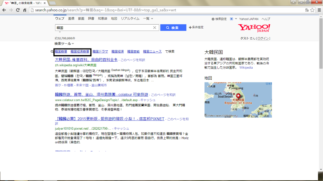Click the 検索設定 gear icon
Screen dimensions: 323x181
point(213,19)
